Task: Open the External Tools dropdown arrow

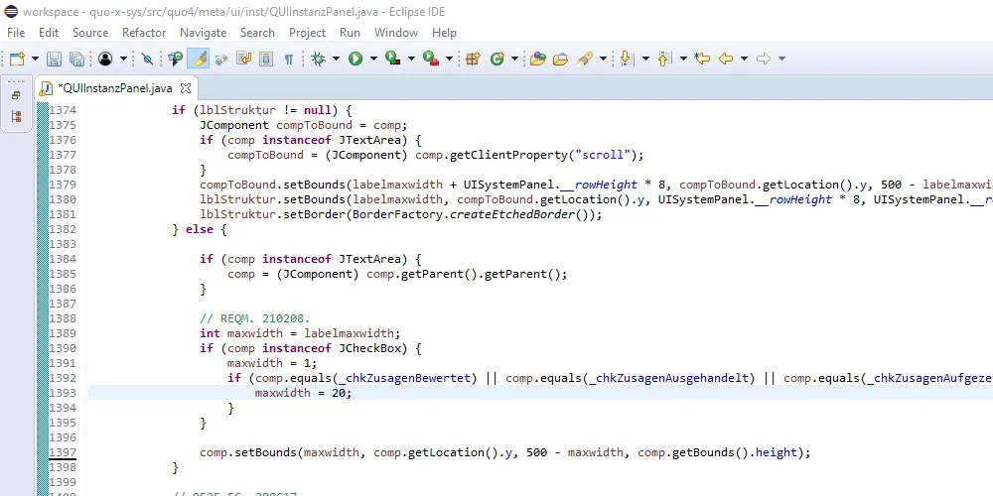Action: point(449,59)
